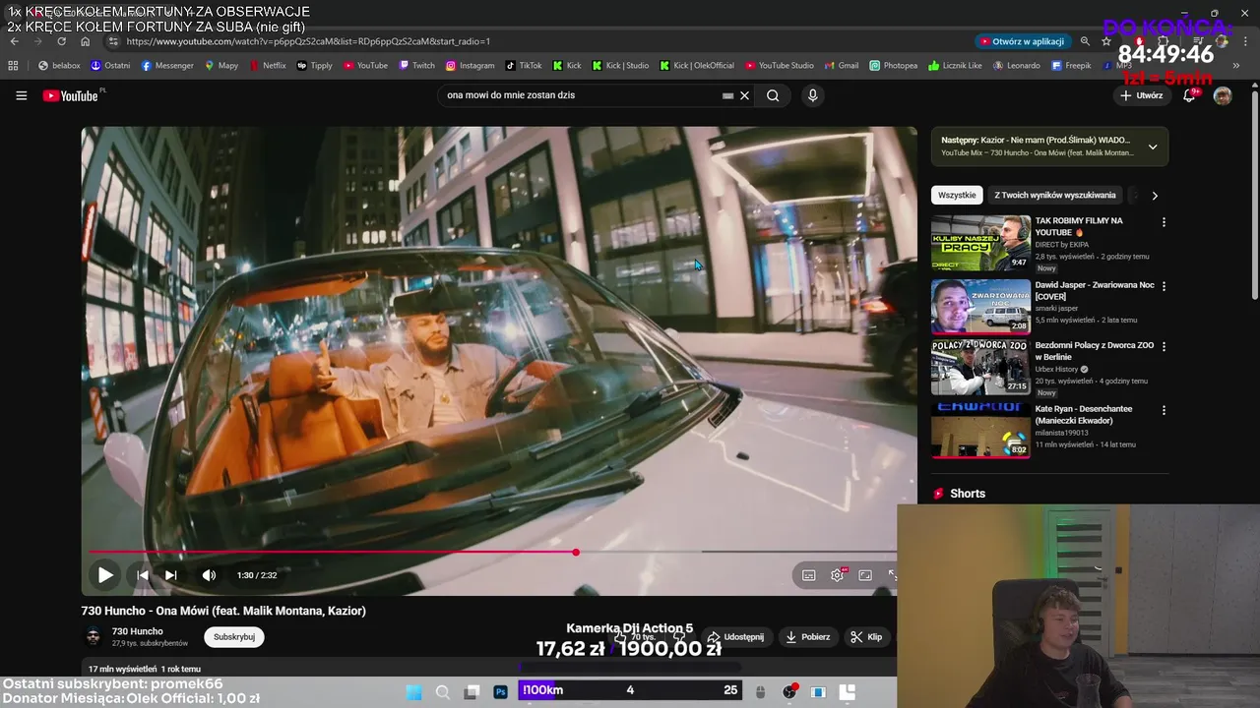Viewport: 1260px width, 708px height.
Task: Open the YouTube Studio bookmark
Action: pos(780,66)
